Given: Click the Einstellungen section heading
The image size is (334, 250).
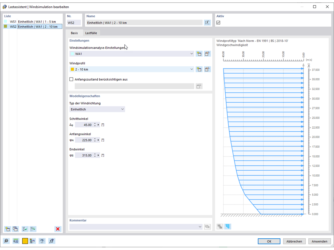Looking at the screenshot, I should coord(79,41).
